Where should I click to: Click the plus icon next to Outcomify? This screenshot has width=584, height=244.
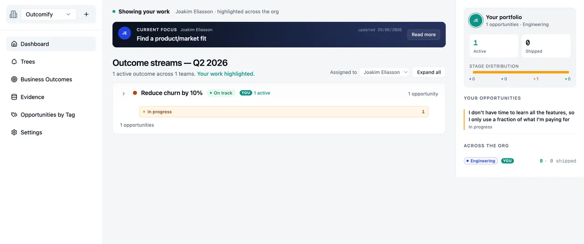pos(86,14)
